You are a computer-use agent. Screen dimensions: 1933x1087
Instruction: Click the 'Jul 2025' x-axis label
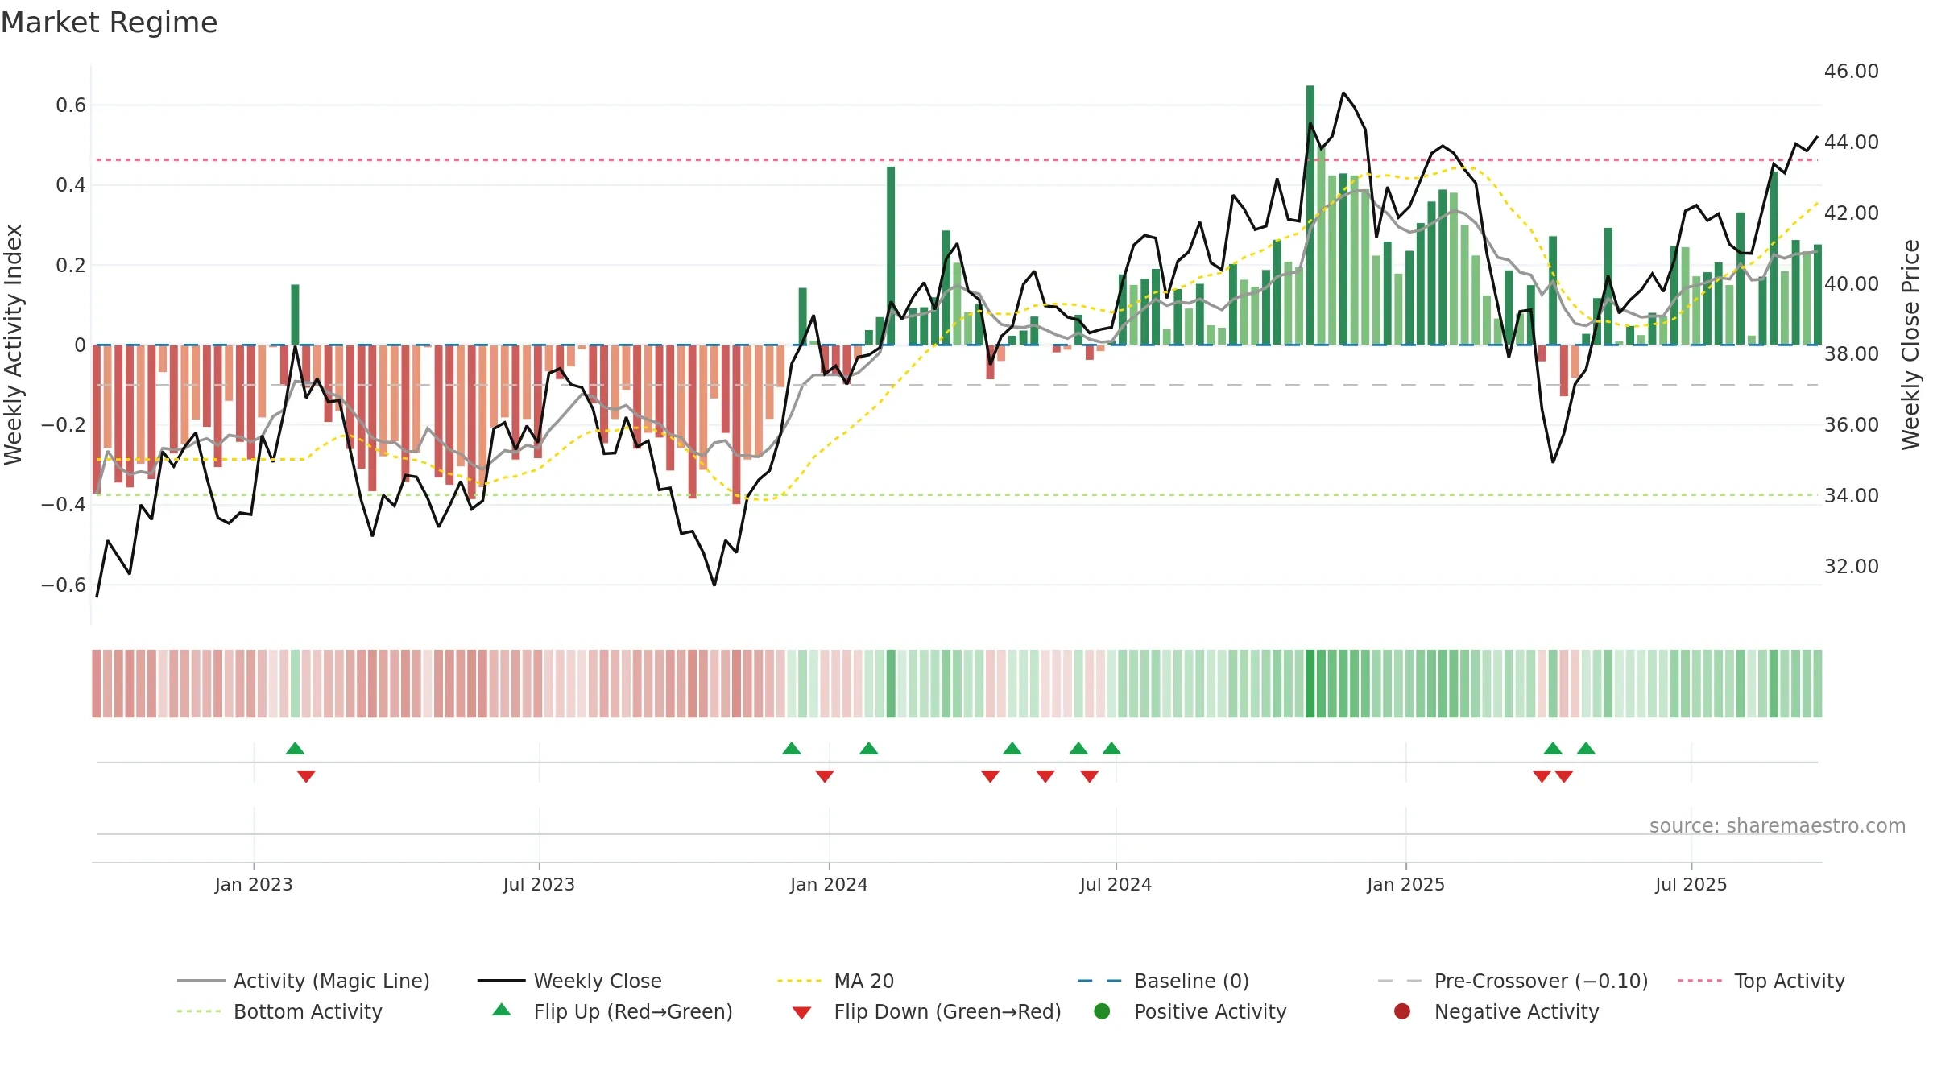(x=1691, y=885)
